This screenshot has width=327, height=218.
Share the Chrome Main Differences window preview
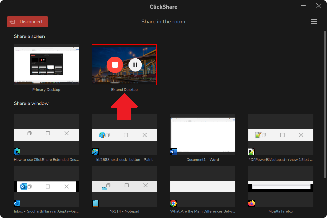[x=203, y=186]
